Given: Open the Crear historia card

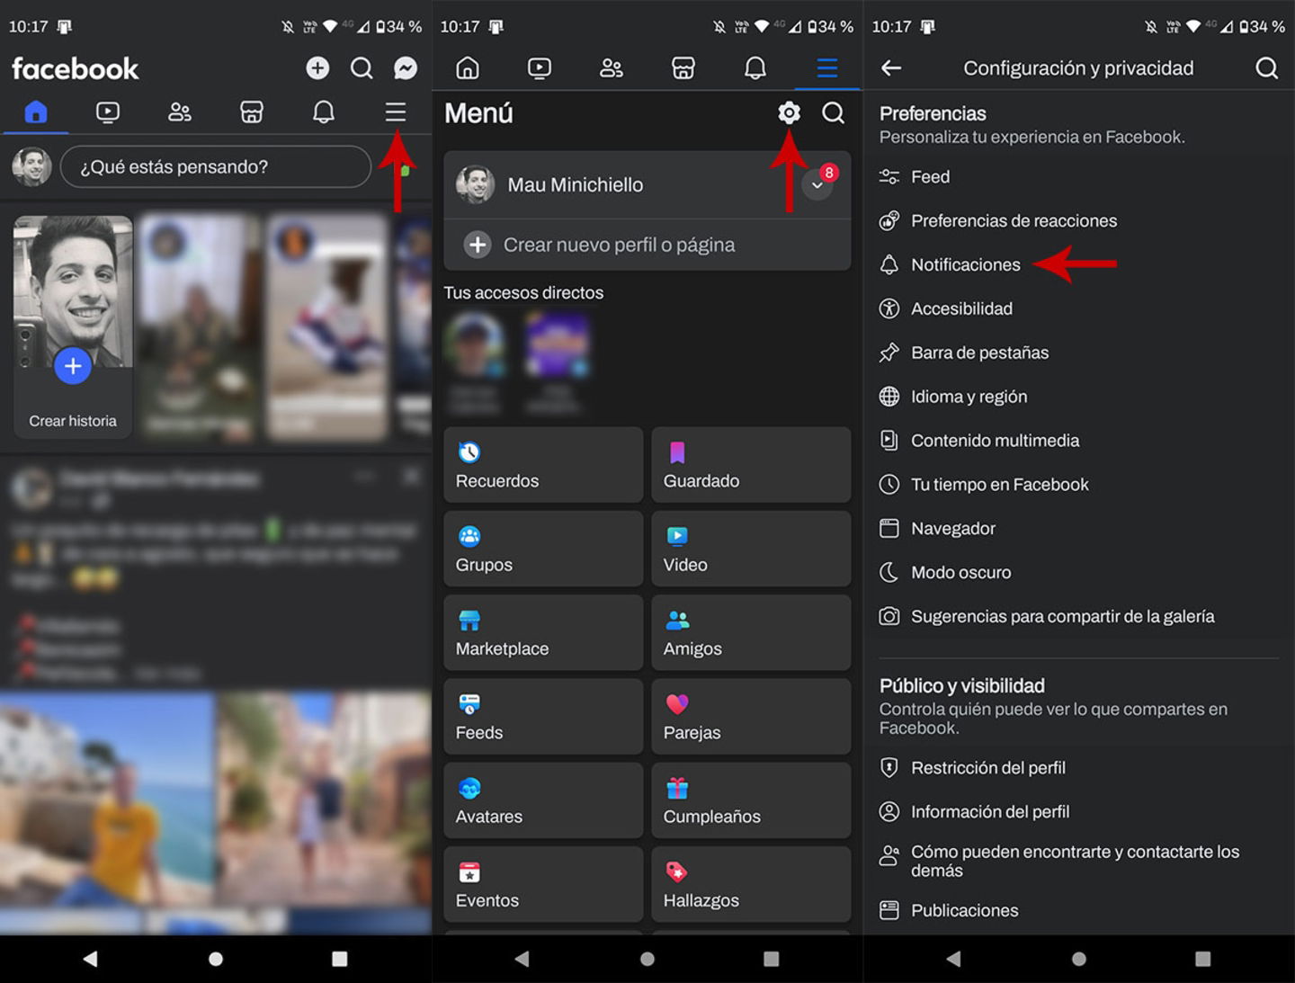Looking at the screenshot, I should tap(73, 327).
